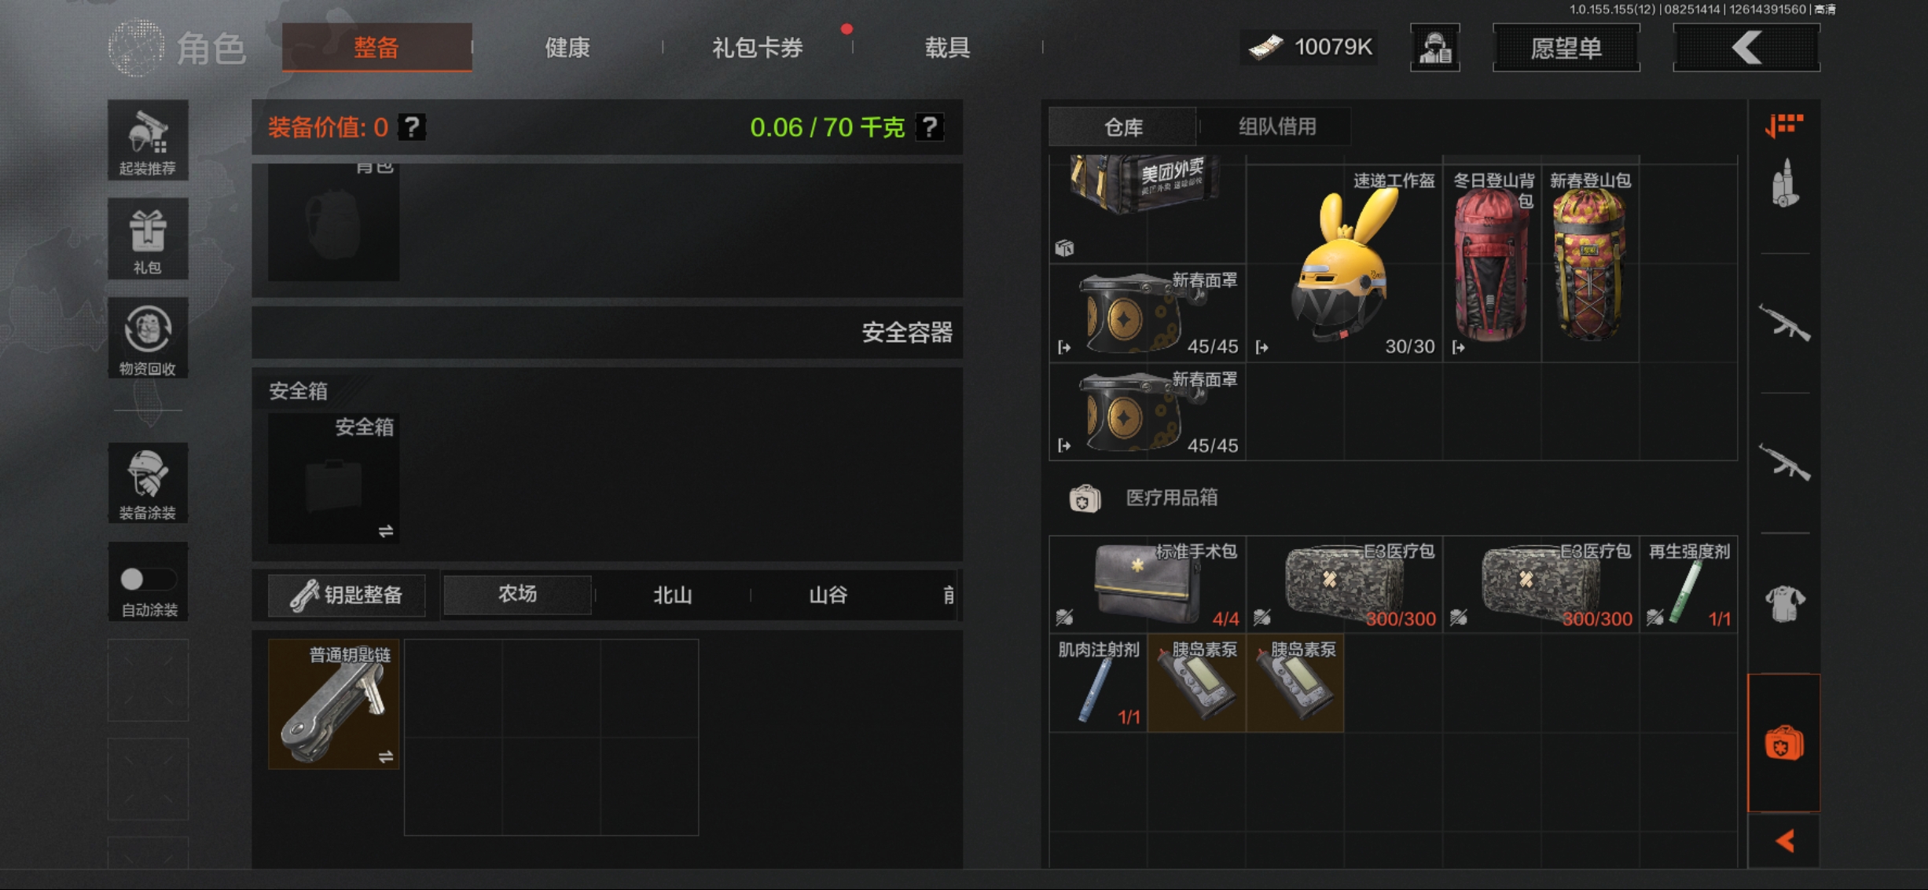Open the 装备涂装 equipment skin icon
Image resolution: width=1928 pixels, height=890 pixels.
point(147,482)
